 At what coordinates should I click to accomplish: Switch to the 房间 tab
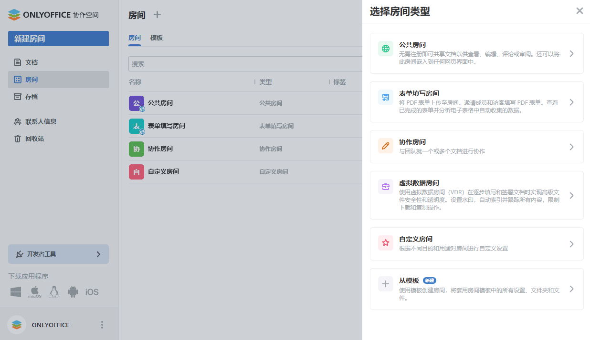(135, 38)
